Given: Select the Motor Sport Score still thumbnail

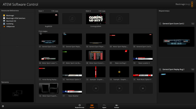Looking at the screenshot, I should click(x=96, y=55).
